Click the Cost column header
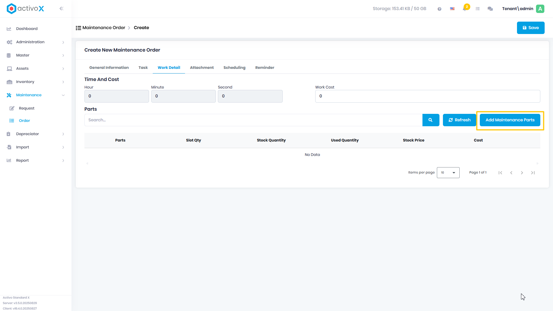 tap(478, 140)
